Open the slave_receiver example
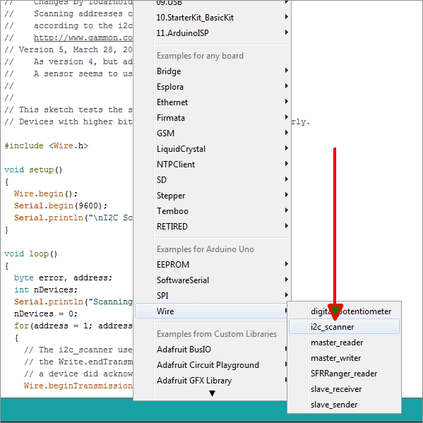 344,389
